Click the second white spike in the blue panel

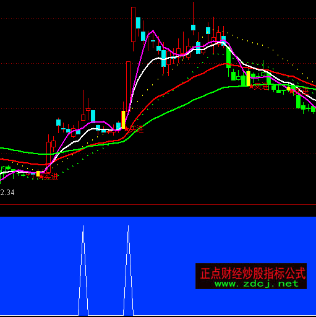tap(128, 271)
